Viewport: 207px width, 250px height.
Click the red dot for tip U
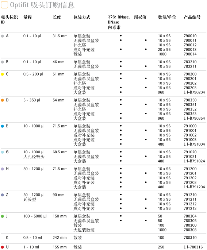3,247
